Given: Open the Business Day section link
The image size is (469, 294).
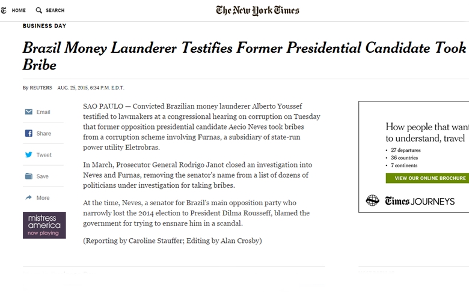Looking at the screenshot, I should [44, 26].
